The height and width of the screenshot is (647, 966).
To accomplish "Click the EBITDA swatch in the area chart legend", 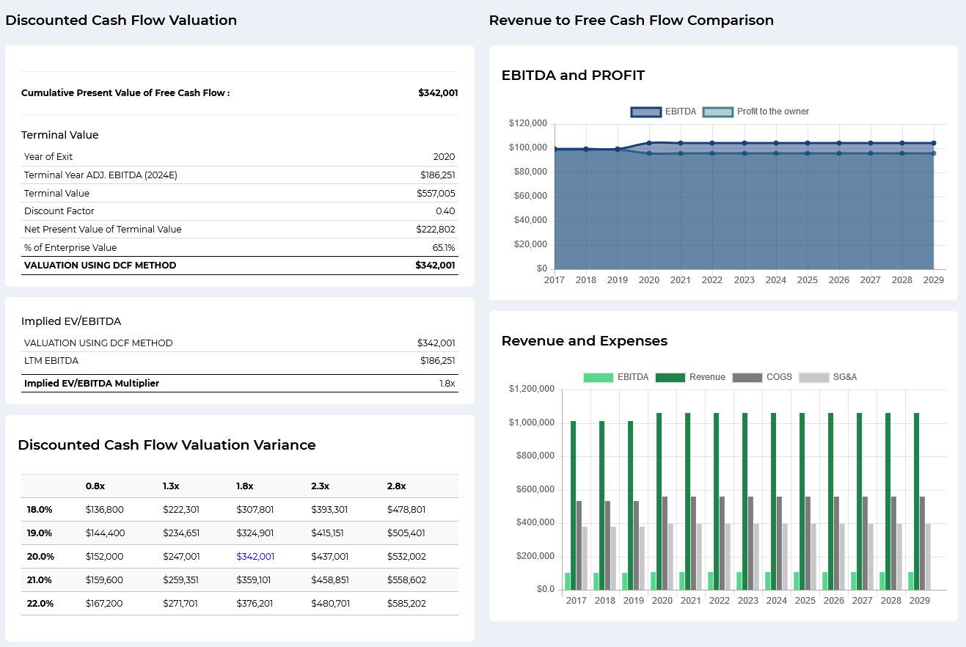I will click(x=645, y=112).
